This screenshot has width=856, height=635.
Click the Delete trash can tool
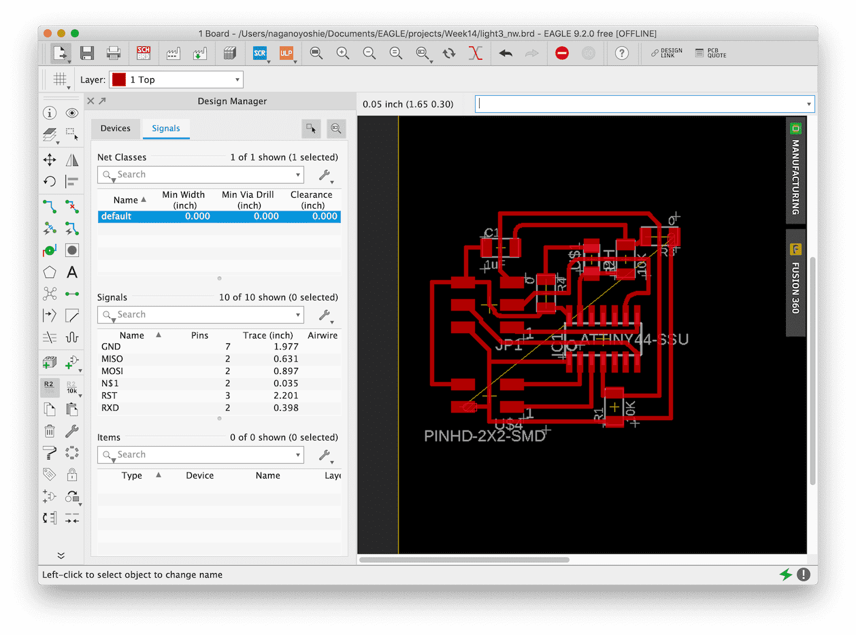click(50, 431)
